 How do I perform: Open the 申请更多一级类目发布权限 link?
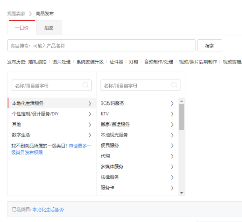point(52,149)
